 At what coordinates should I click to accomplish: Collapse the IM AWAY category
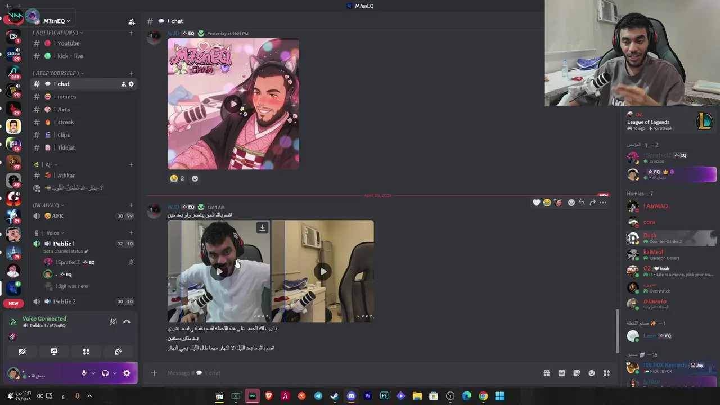(x=48, y=205)
